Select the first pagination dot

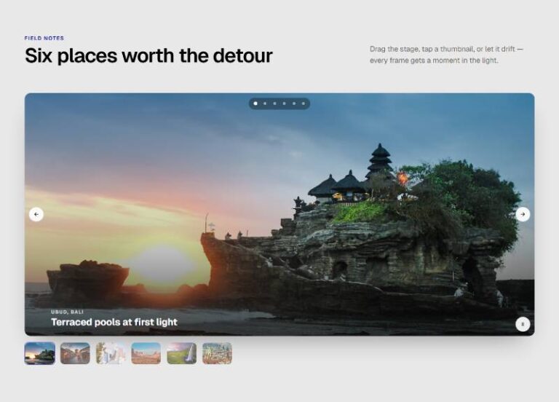pos(255,103)
